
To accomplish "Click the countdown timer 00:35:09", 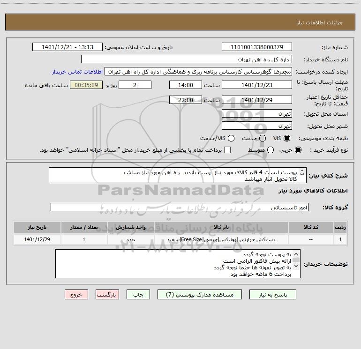I will coord(86,85).
